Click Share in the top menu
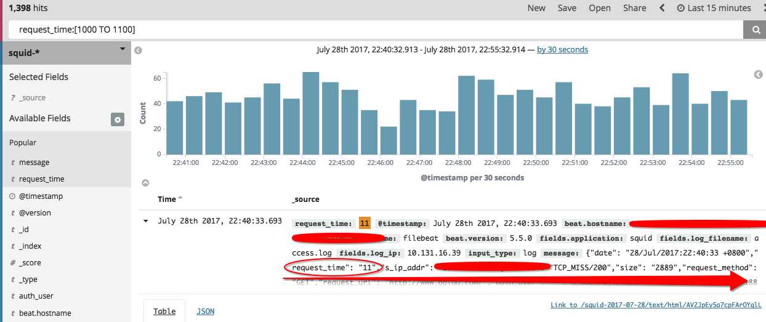This screenshot has height=322, width=766. pyautogui.click(x=635, y=8)
